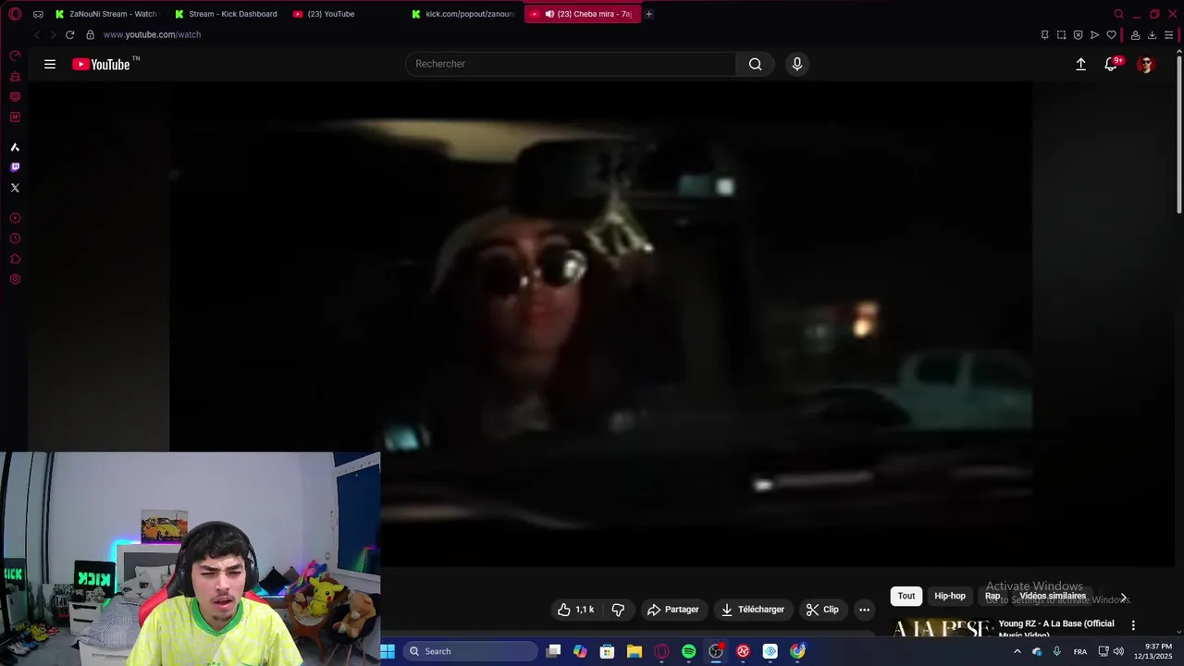1184x666 pixels.
Task: Open X (Twitter) panel in sidebar
Action: coord(15,188)
